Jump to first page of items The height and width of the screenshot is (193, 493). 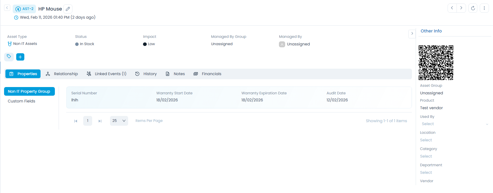(76, 121)
